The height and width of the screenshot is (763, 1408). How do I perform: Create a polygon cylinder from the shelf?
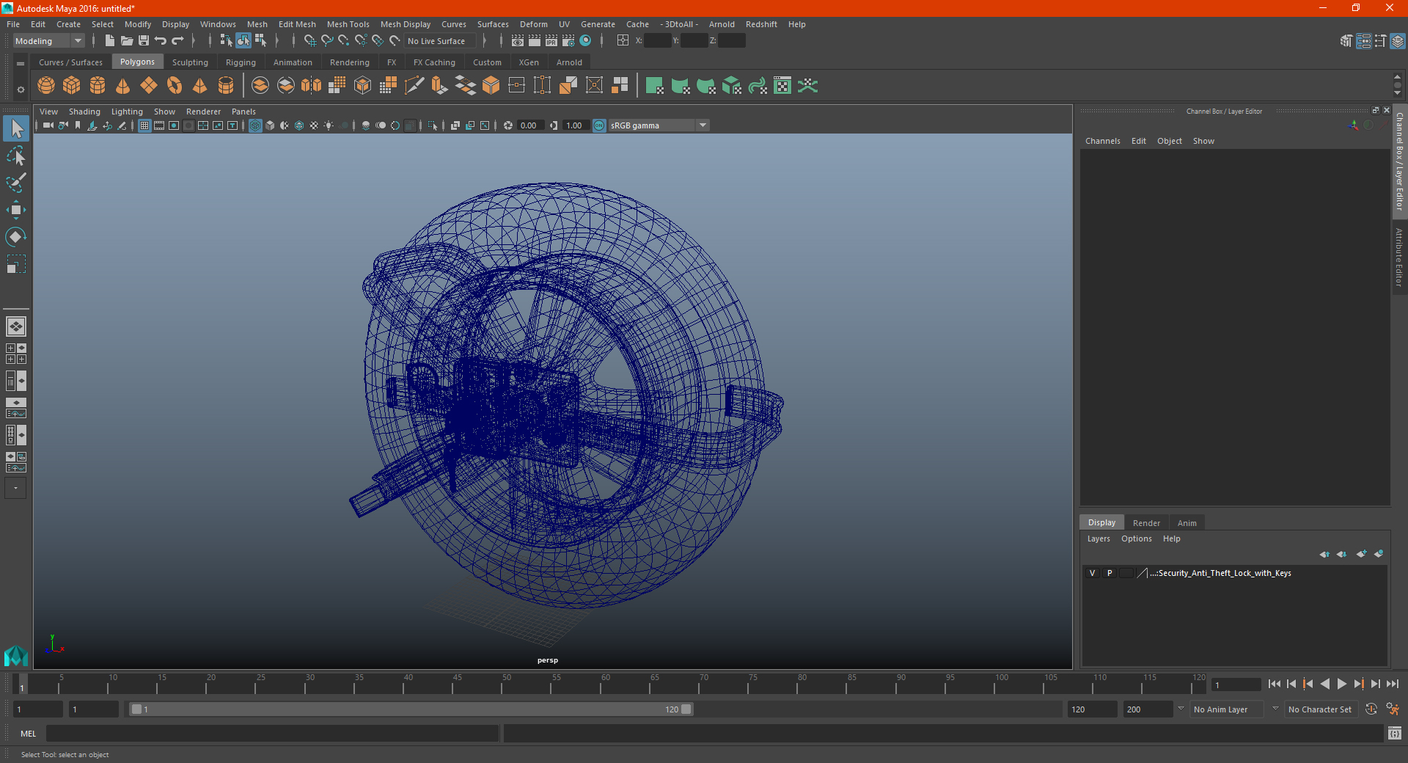click(x=98, y=86)
